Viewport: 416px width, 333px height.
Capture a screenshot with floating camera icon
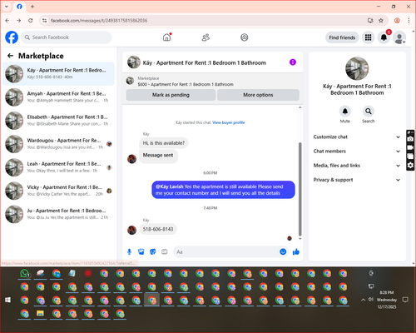[410, 139]
